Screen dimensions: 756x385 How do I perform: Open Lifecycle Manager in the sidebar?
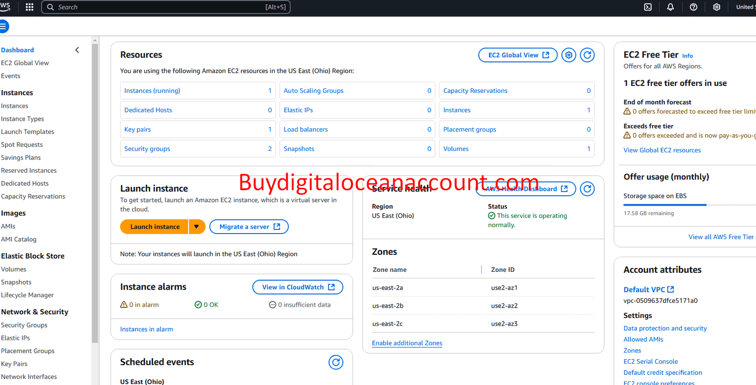(27, 295)
